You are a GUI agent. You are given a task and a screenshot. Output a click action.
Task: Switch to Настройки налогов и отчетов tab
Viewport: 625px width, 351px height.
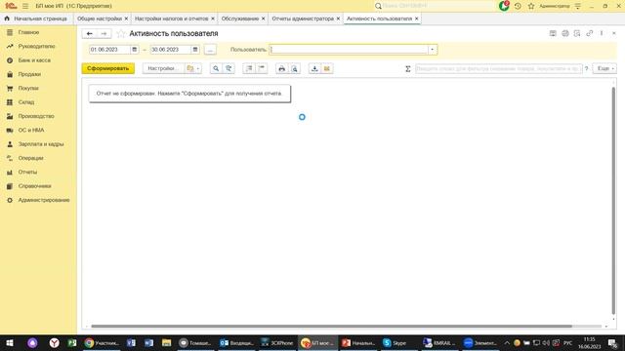click(172, 19)
